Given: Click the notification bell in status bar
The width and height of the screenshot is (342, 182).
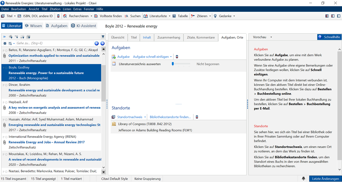Looking at the screenshot, I should (x=304, y=179).
